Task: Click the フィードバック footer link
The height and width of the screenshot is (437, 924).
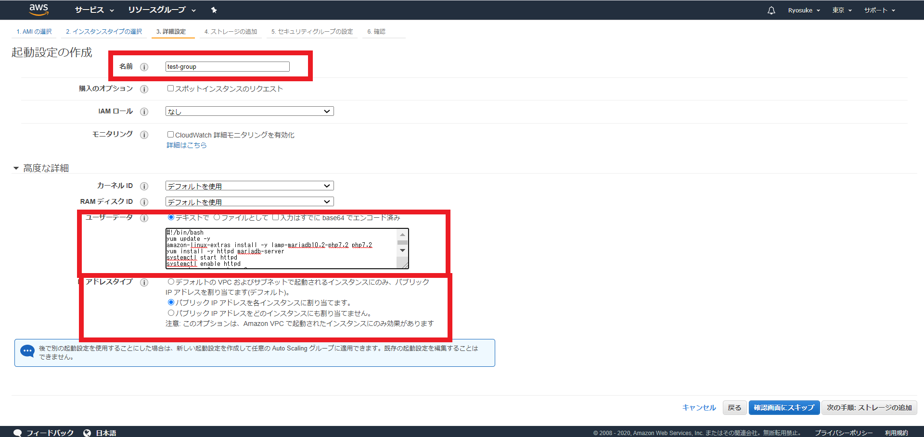Action: [50, 433]
